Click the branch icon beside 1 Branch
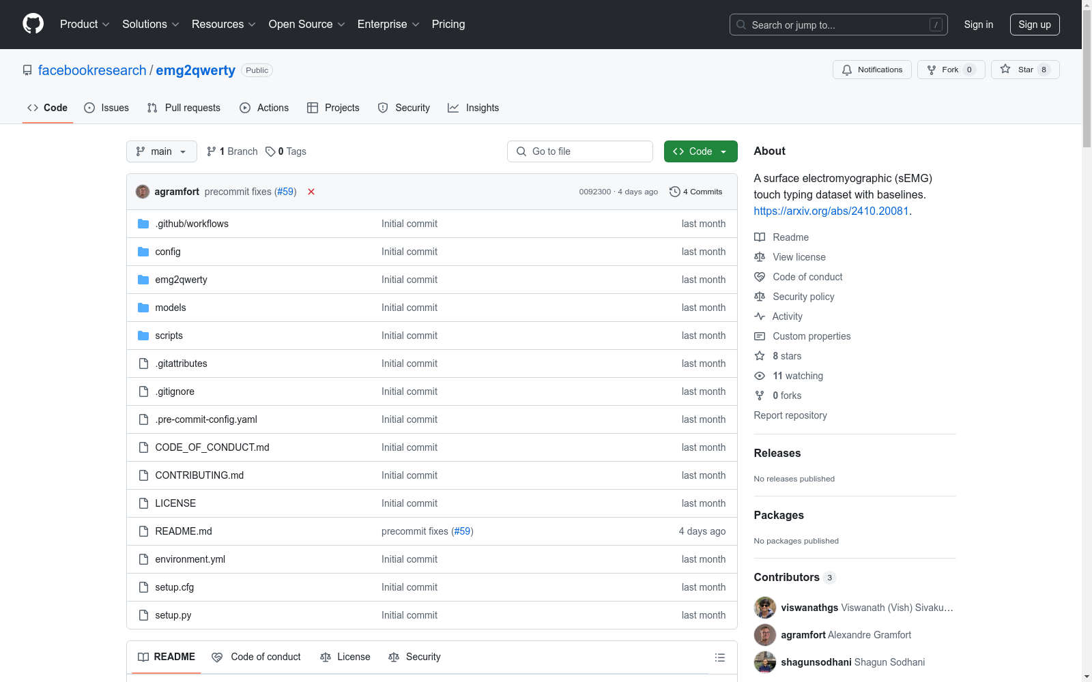 click(212, 151)
